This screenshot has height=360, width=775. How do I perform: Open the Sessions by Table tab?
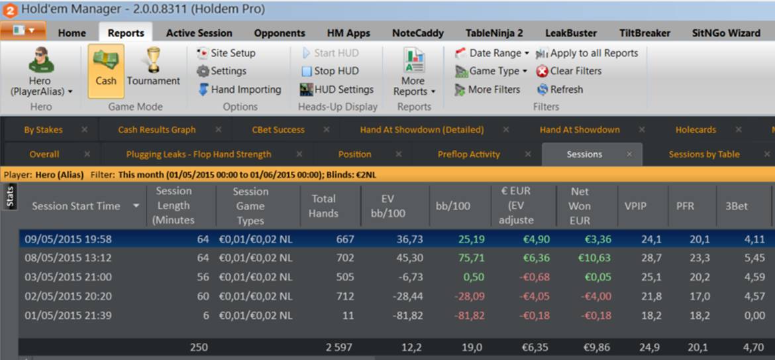click(704, 154)
